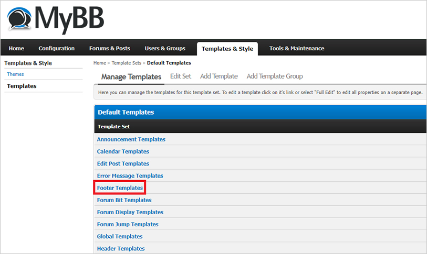This screenshot has width=427, height=254.
Task: Expand Announcement Templates group
Action: click(x=131, y=139)
